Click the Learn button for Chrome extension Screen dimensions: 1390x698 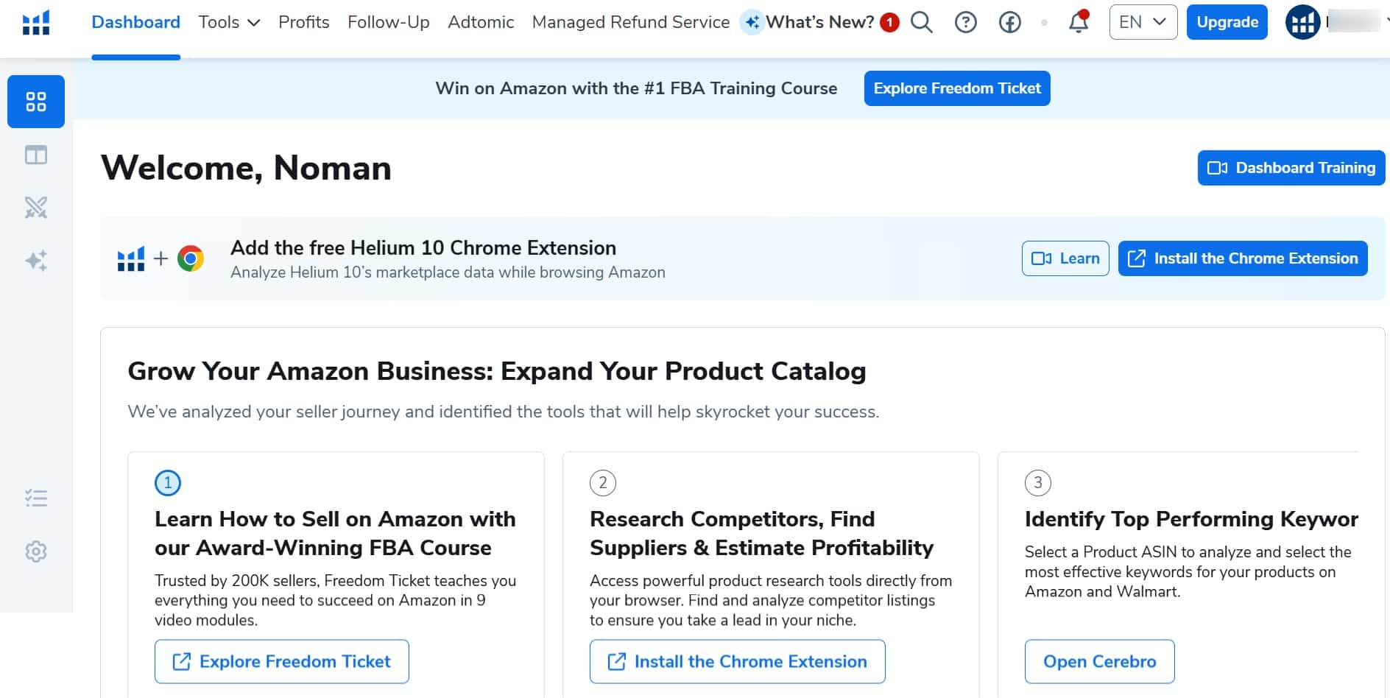(x=1065, y=258)
